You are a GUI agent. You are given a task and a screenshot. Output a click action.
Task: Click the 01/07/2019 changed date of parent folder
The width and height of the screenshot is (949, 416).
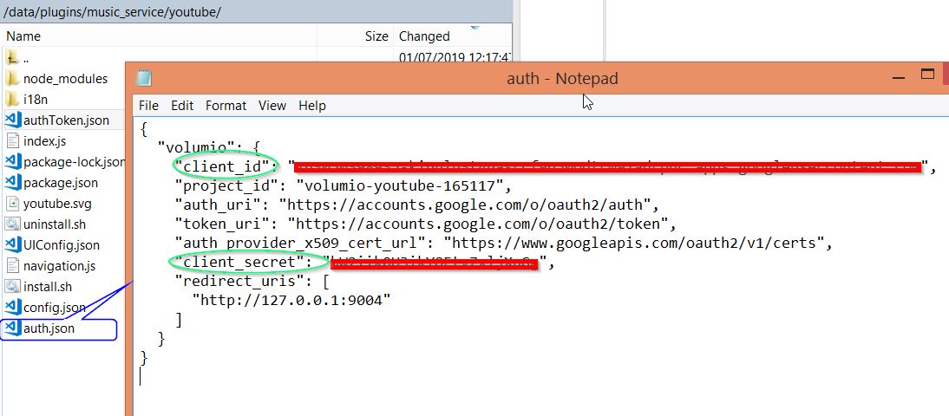click(x=455, y=58)
